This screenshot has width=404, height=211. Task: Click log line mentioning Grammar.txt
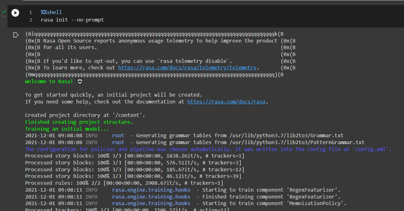pos(184,135)
